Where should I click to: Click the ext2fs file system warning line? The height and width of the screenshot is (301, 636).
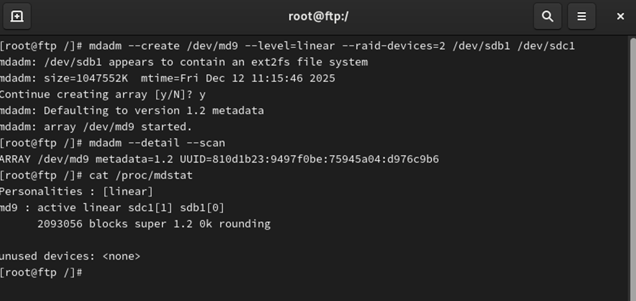183,62
